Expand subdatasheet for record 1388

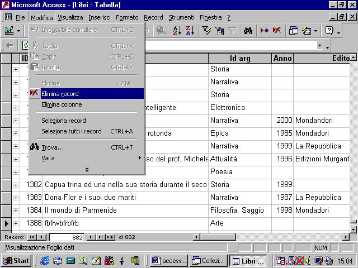pyautogui.click(x=16, y=223)
